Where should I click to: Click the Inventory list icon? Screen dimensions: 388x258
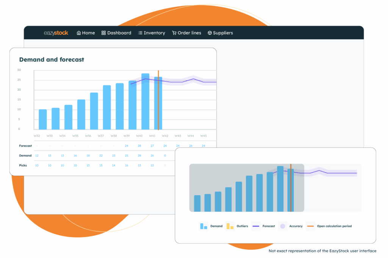pos(140,33)
